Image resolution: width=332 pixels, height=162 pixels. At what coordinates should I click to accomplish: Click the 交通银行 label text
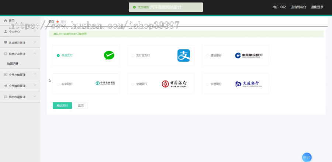point(216,84)
